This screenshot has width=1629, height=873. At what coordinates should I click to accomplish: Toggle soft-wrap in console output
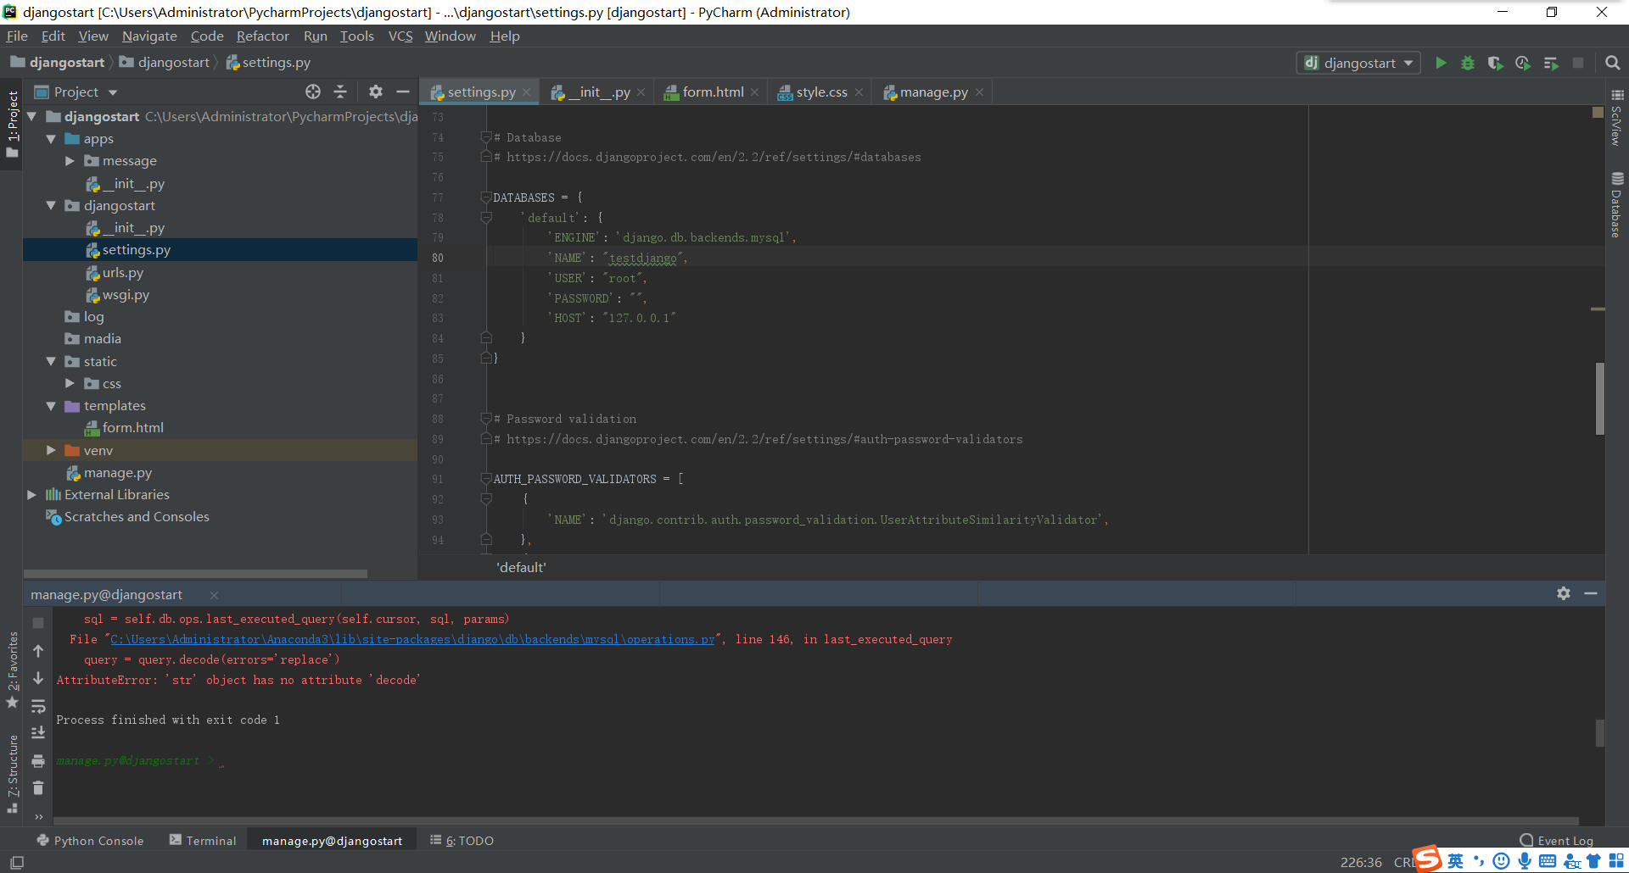point(38,706)
